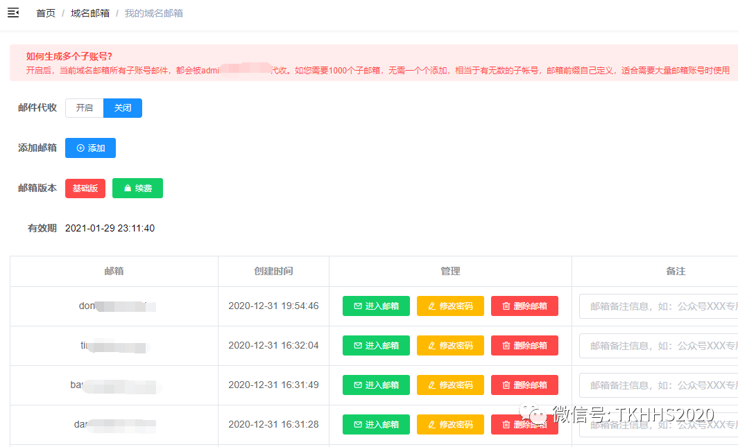Click the 有效期 label
The width and height of the screenshot is (738, 447).
[42, 229]
